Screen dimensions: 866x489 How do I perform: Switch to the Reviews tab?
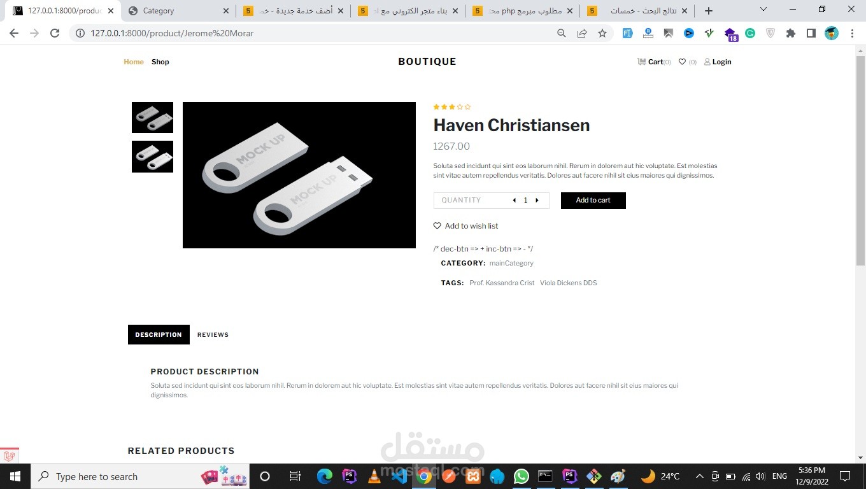[213, 335]
